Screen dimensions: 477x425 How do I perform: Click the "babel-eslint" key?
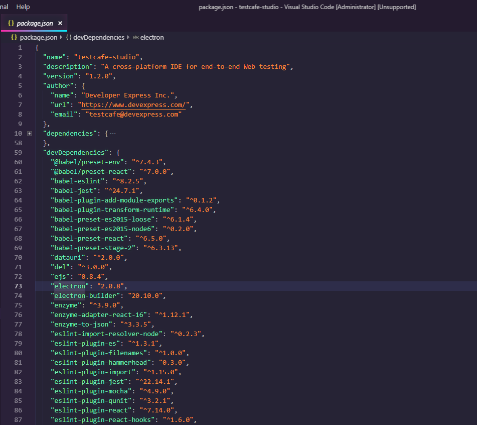click(x=78, y=181)
